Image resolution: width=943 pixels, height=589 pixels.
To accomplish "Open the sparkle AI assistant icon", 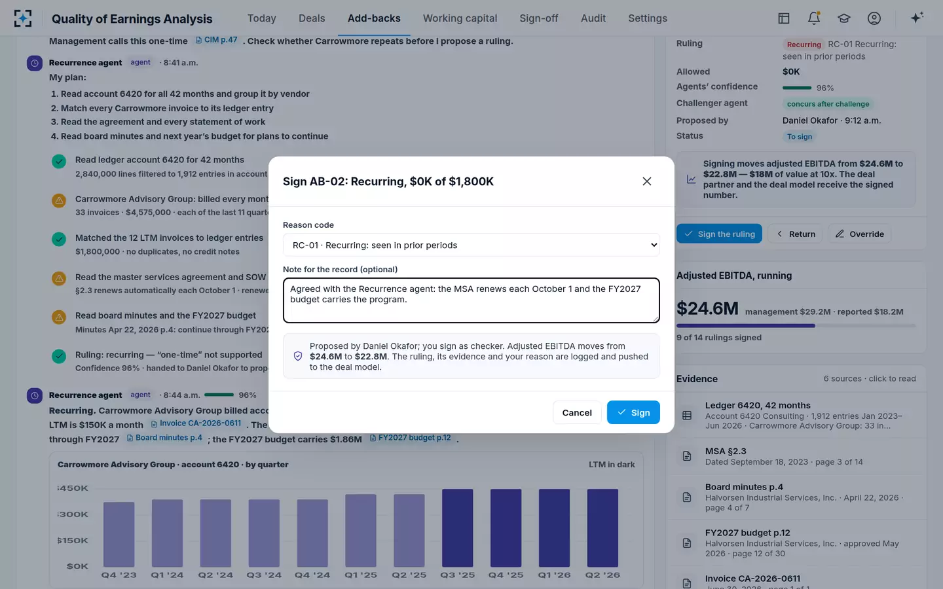I will (917, 18).
